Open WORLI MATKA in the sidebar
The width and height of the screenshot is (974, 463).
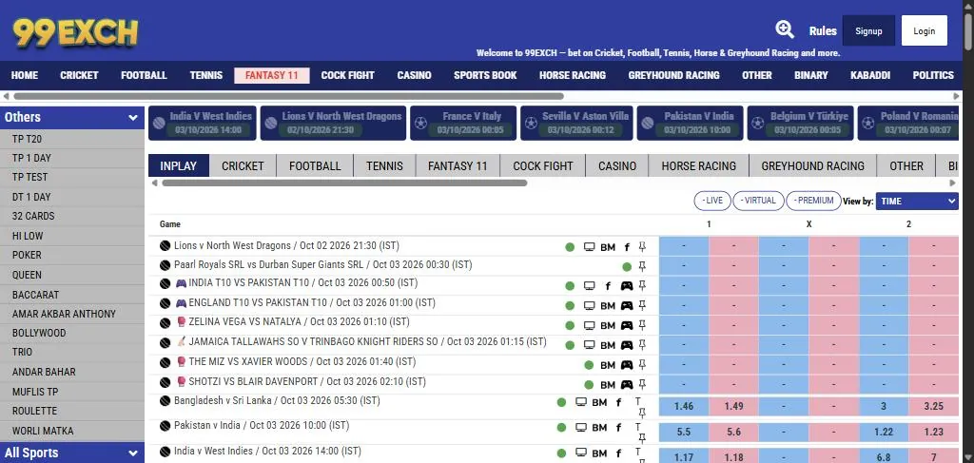pos(72,431)
